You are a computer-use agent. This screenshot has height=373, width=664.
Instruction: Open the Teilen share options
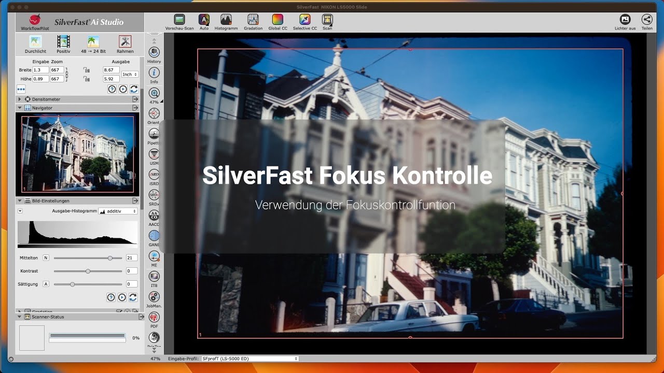(647, 22)
